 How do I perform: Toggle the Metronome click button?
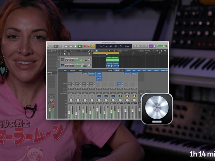tap(155, 46)
